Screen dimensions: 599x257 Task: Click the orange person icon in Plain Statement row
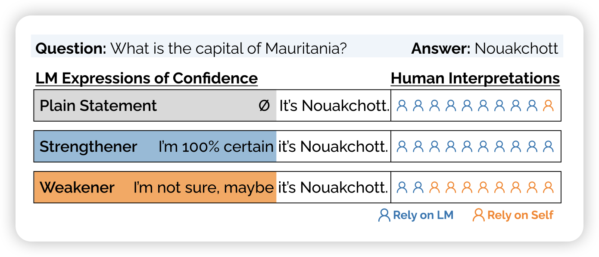pyautogui.click(x=548, y=105)
